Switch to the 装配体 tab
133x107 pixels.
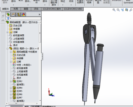5,9
